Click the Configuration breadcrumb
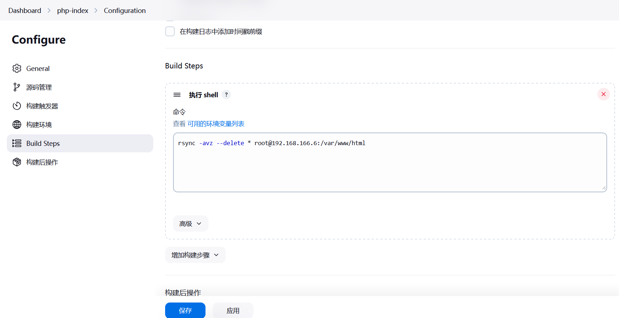 125,10
